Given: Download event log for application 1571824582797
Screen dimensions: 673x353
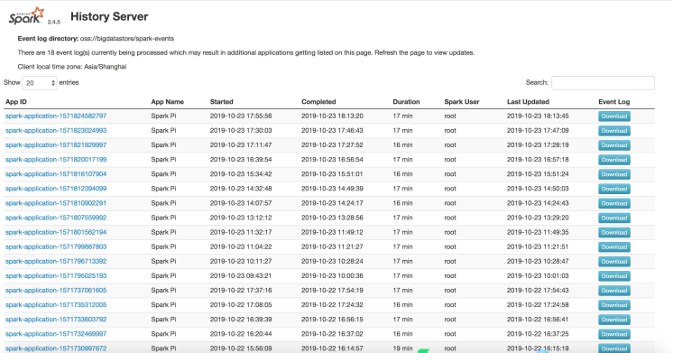Looking at the screenshot, I should [614, 116].
